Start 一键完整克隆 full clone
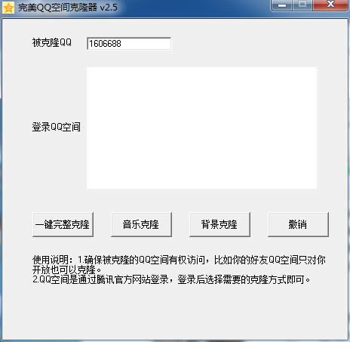 pos(63,224)
